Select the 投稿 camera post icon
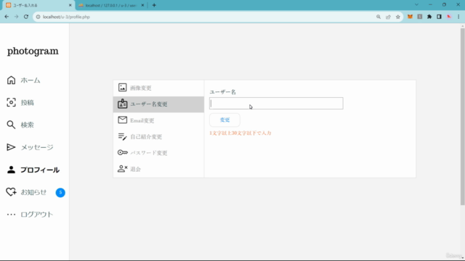 point(12,102)
